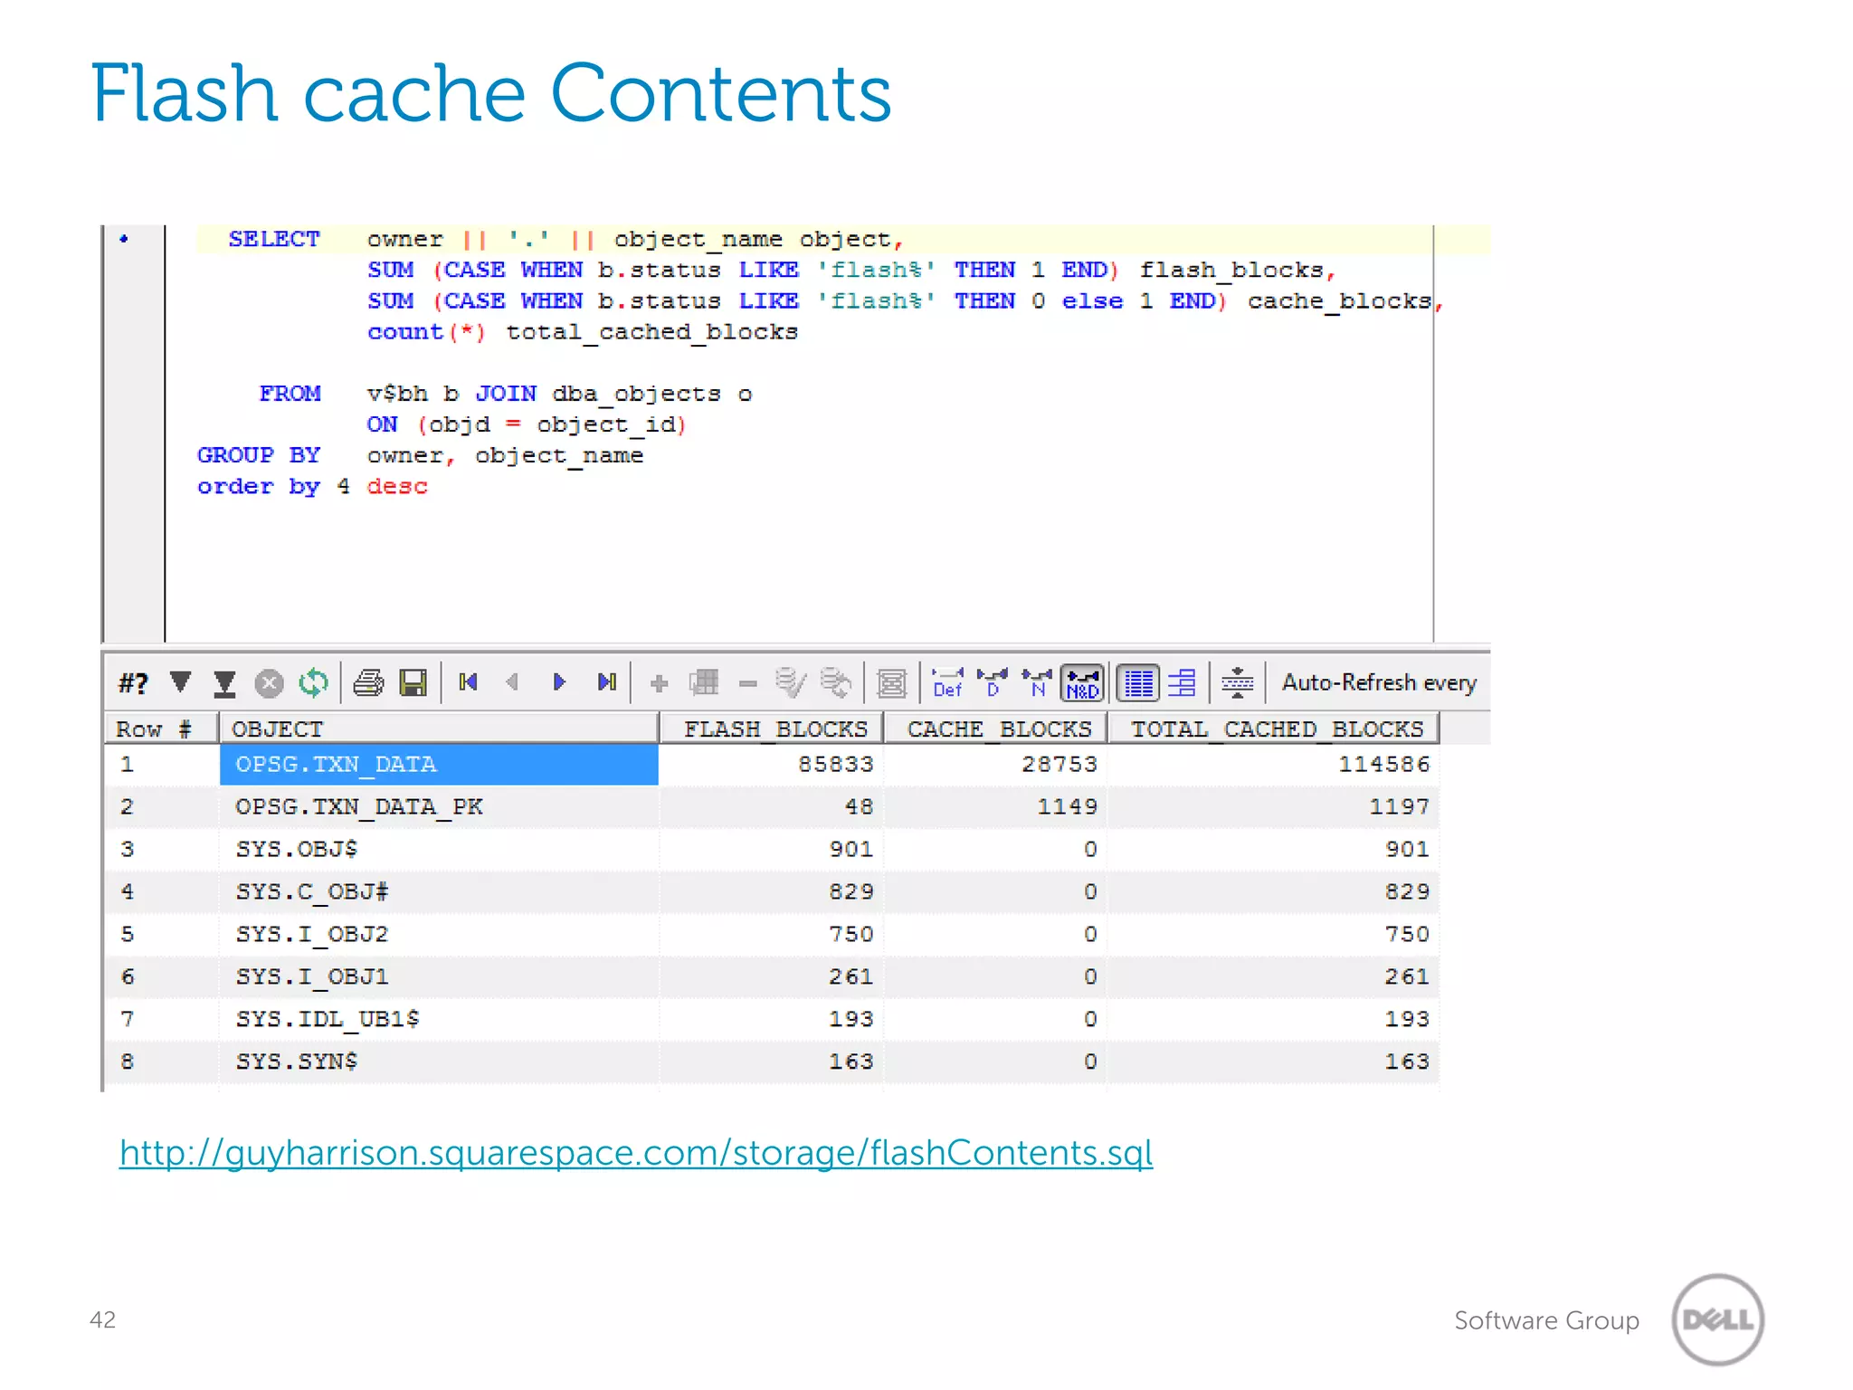Click the 1197 total cached value
1853x1390 pixels.
coord(1399,806)
